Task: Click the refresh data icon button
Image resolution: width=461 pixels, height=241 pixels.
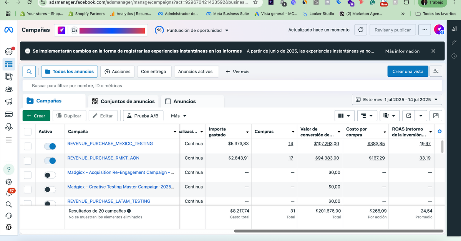Action: (x=360, y=30)
